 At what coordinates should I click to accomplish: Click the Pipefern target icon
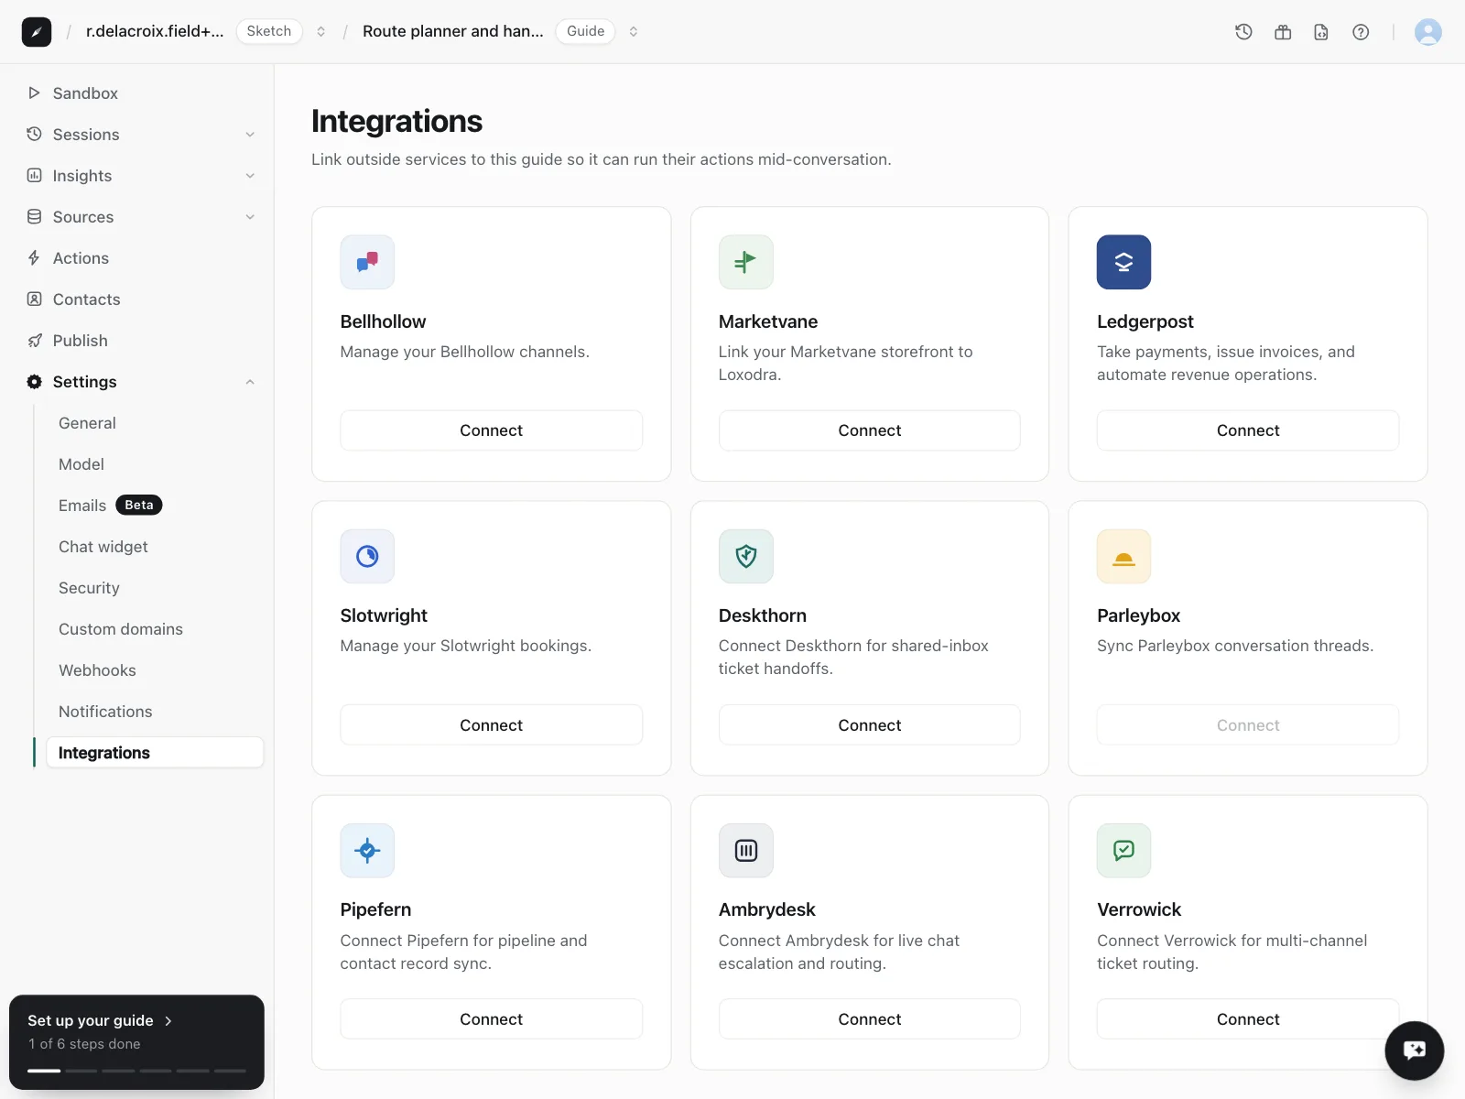(367, 851)
